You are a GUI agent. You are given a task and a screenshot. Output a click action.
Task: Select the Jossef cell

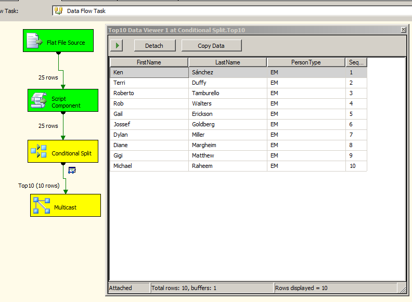pyautogui.click(x=149, y=124)
